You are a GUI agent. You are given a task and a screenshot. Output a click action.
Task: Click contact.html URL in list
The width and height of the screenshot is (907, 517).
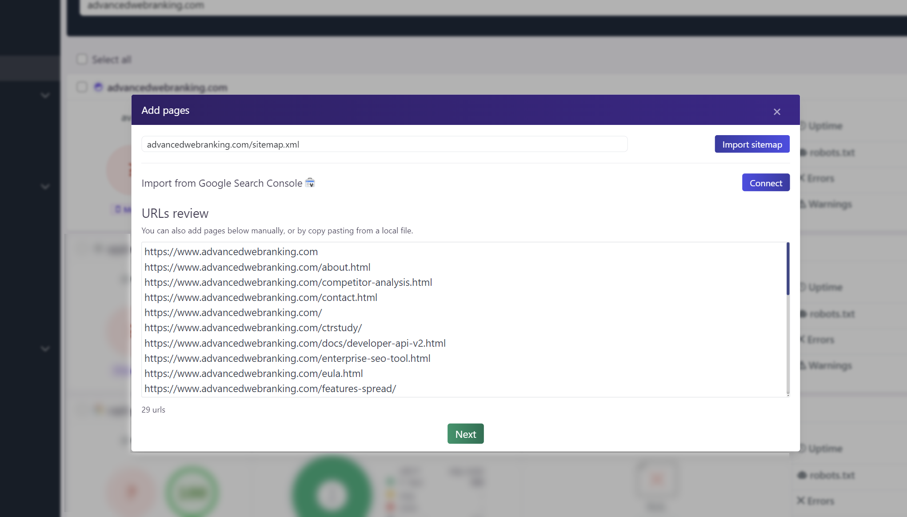[x=260, y=297]
